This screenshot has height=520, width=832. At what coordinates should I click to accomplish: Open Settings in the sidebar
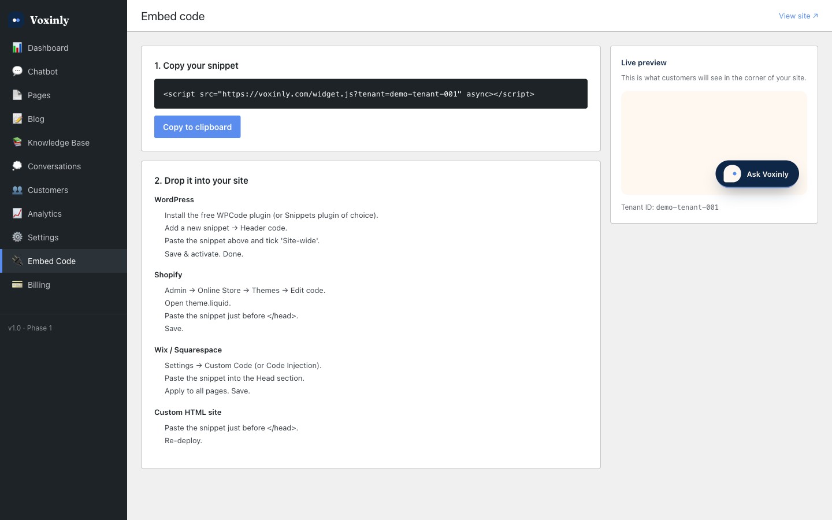coord(64,237)
